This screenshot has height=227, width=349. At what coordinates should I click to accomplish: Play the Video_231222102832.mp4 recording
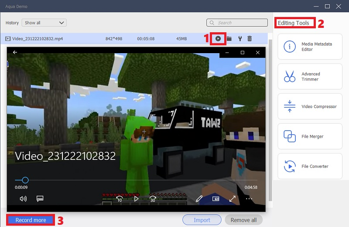click(x=218, y=39)
